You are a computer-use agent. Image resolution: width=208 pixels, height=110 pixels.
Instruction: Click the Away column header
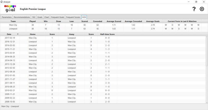coord(72,34)
